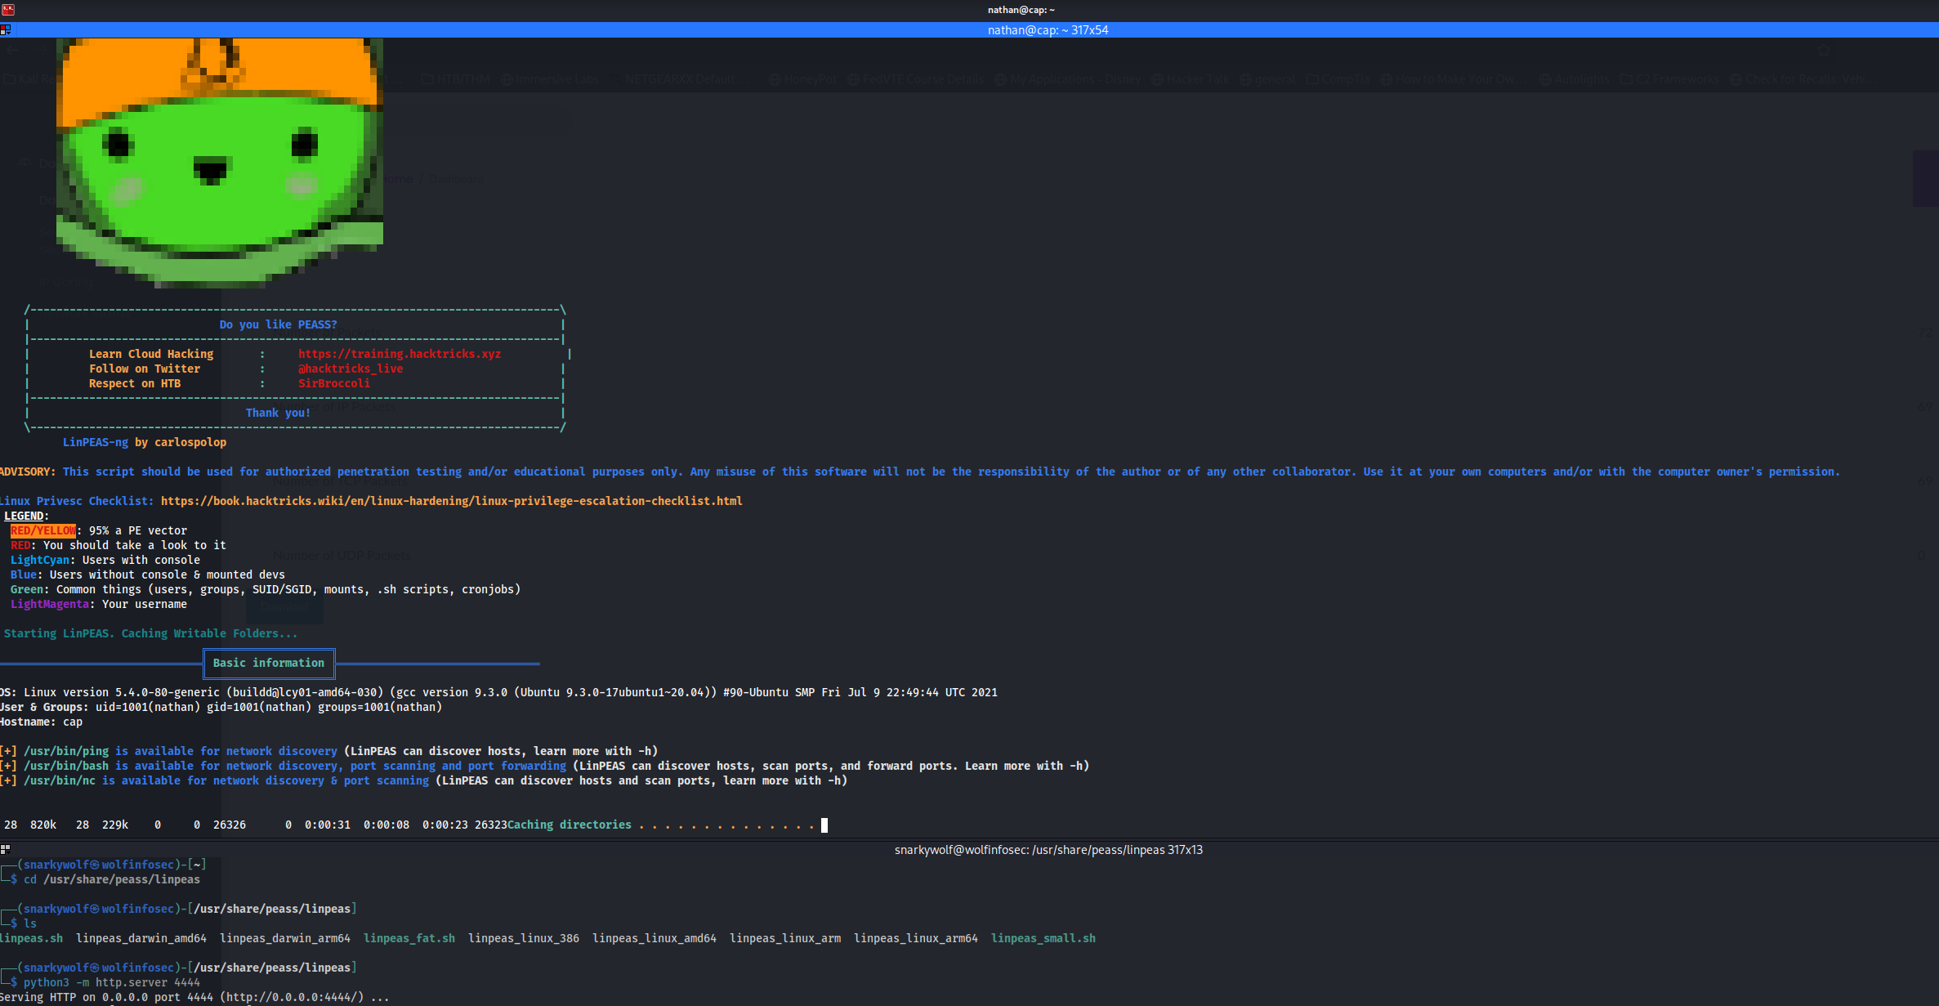Click the '/usr/bin/nc is available' line
This screenshot has height=1006, width=1939.
pyautogui.click(x=423, y=780)
